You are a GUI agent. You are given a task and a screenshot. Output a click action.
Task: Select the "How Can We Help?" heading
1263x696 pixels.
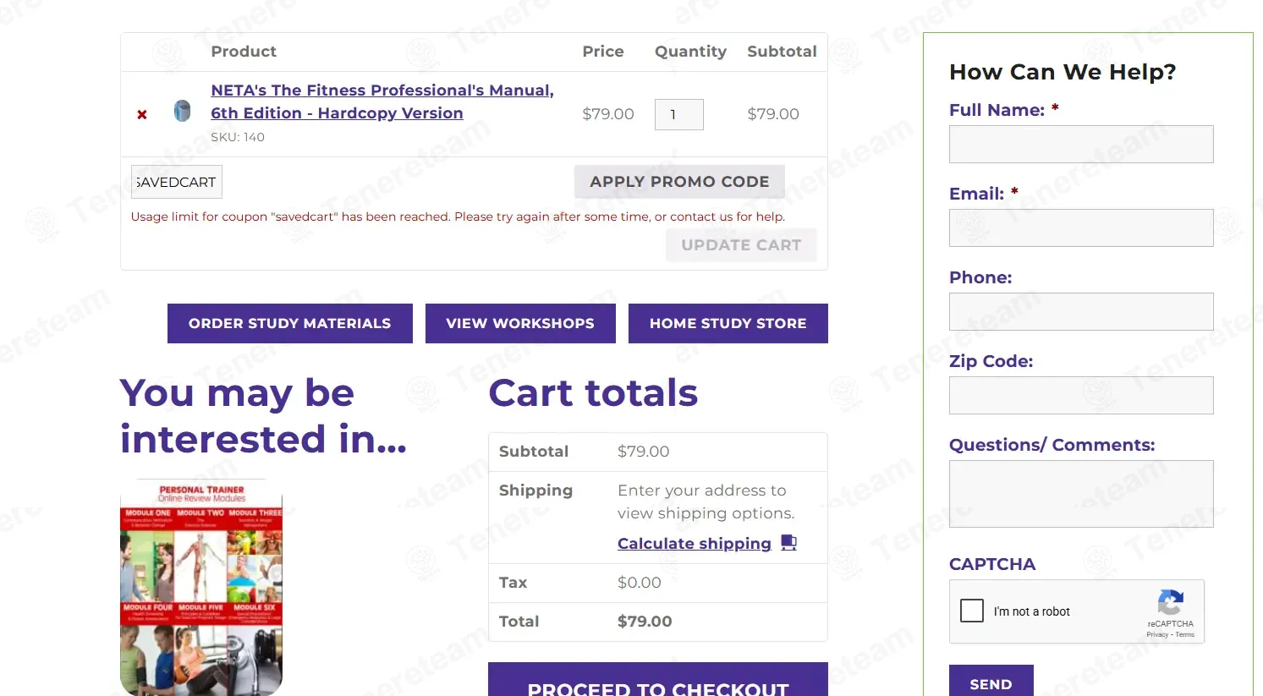[1063, 72]
